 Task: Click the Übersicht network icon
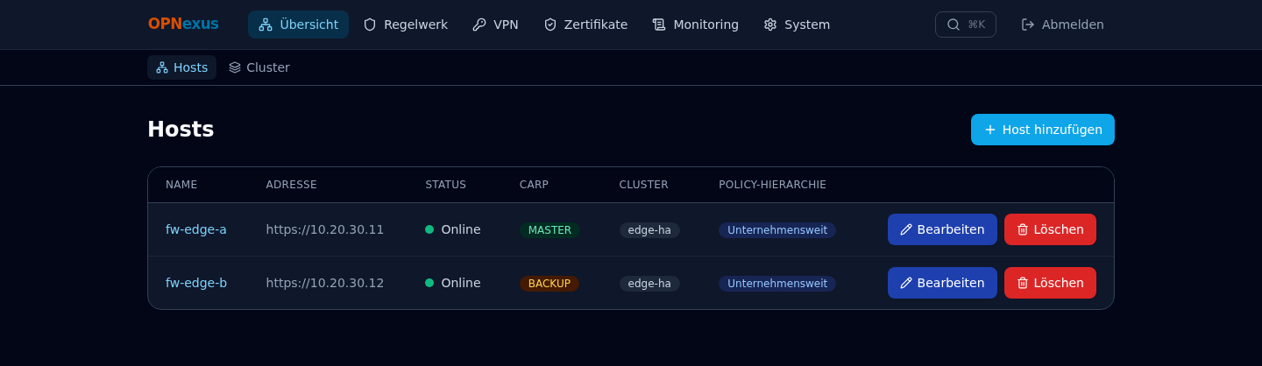tap(266, 25)
